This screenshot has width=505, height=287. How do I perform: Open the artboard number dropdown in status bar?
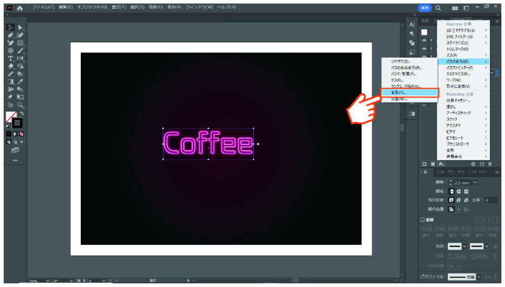pos(104,281)
